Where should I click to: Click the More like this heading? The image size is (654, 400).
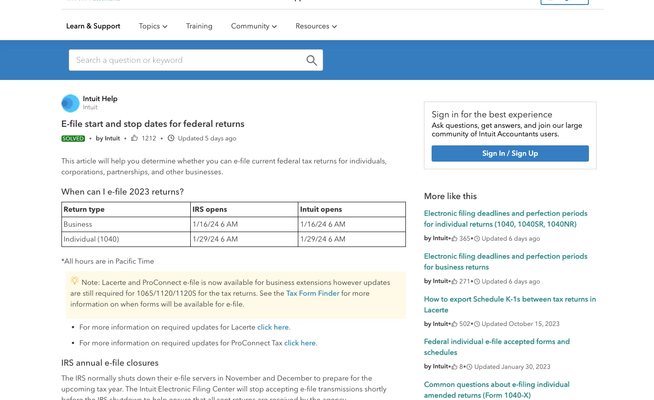[x=450, y=196]
